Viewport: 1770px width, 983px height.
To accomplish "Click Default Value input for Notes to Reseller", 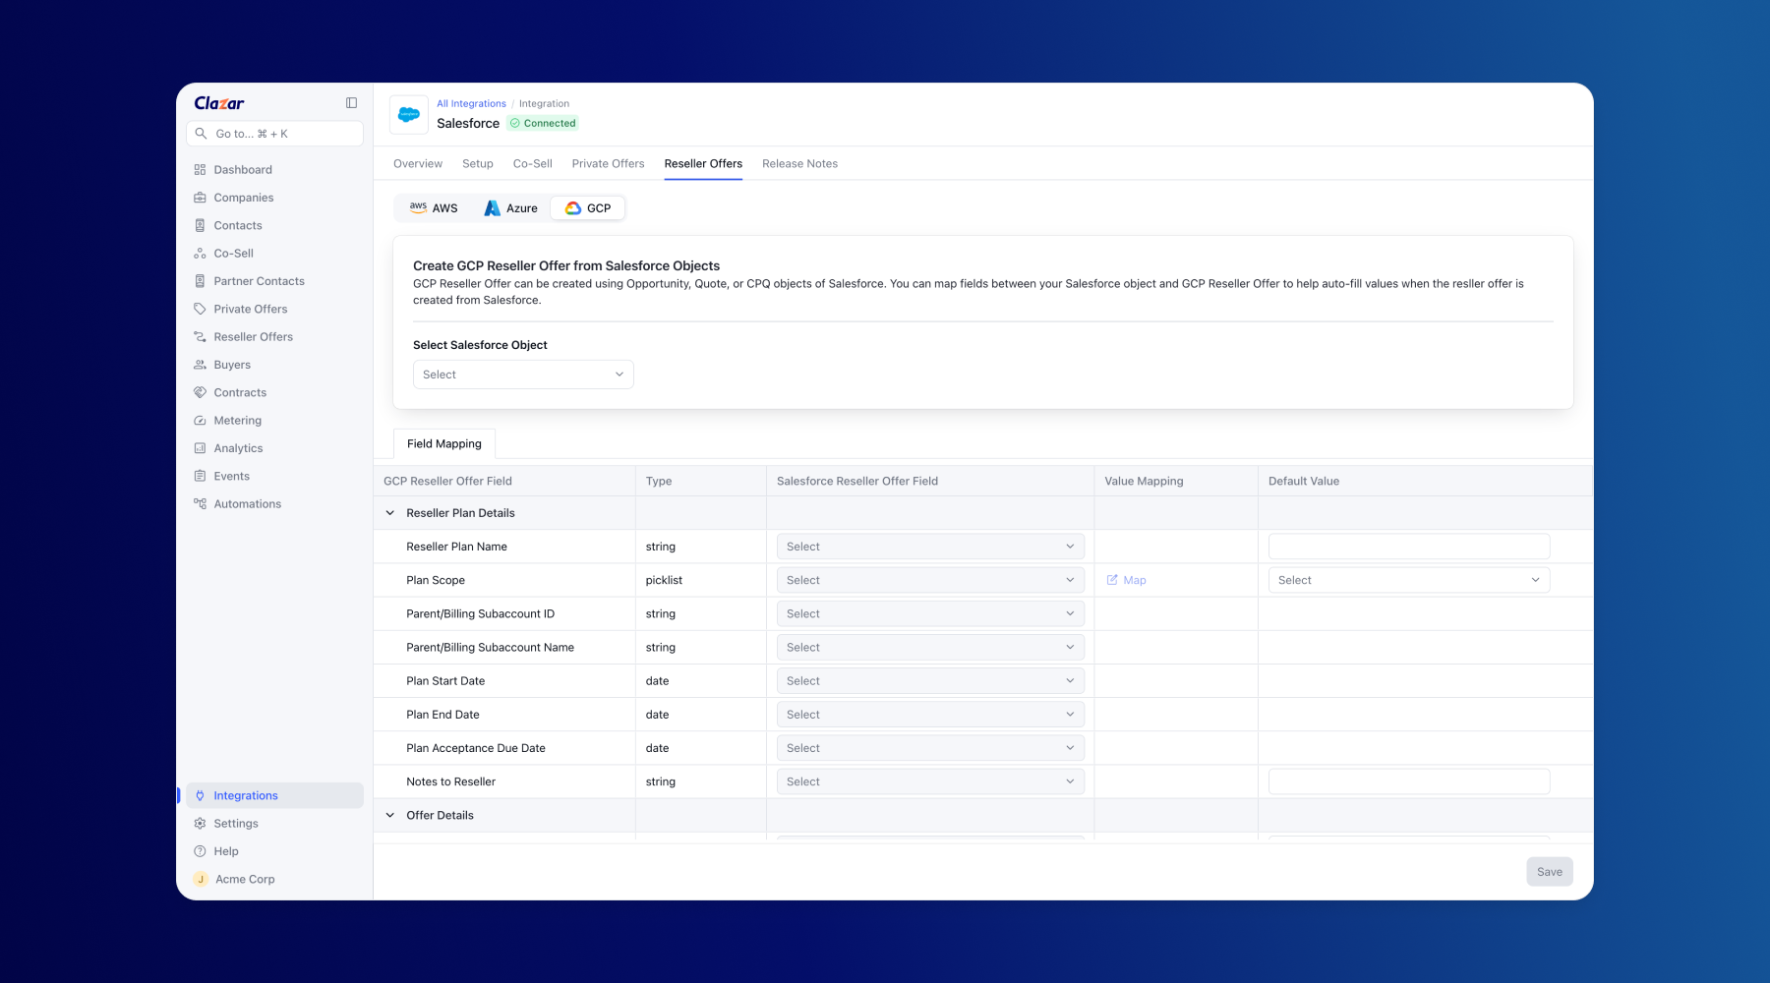I will pos(1409,781).
